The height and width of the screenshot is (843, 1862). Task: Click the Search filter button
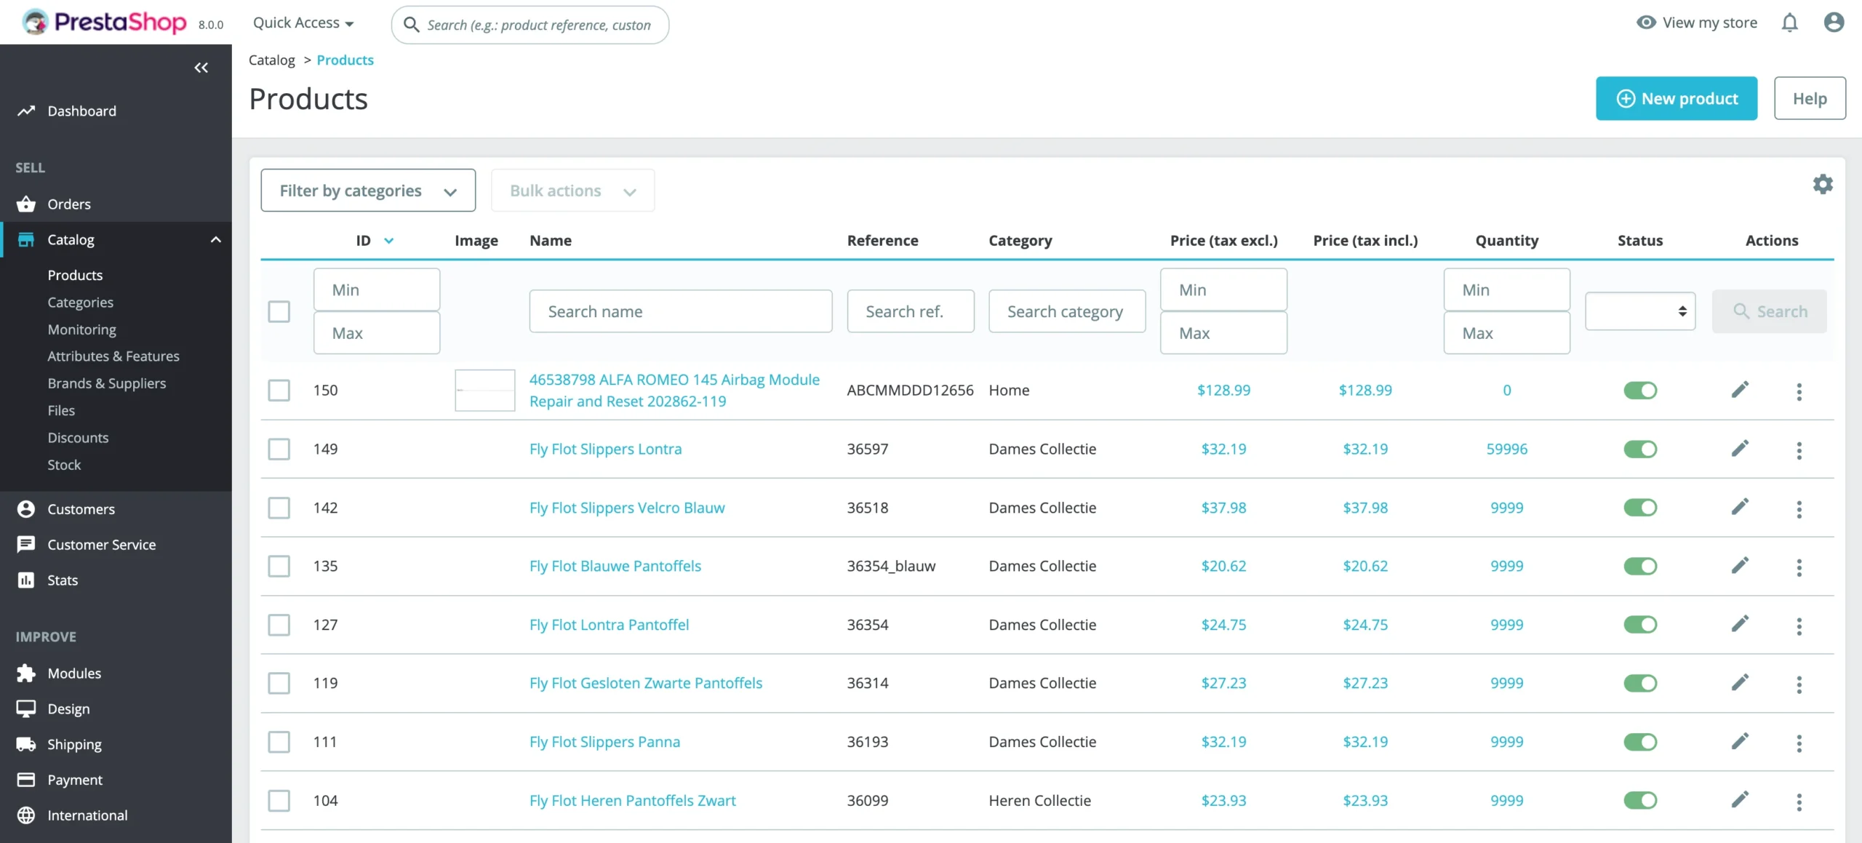coord(1769,311)
